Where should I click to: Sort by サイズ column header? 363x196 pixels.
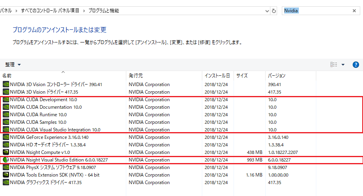pyautogui.click(x=249, y=76)
